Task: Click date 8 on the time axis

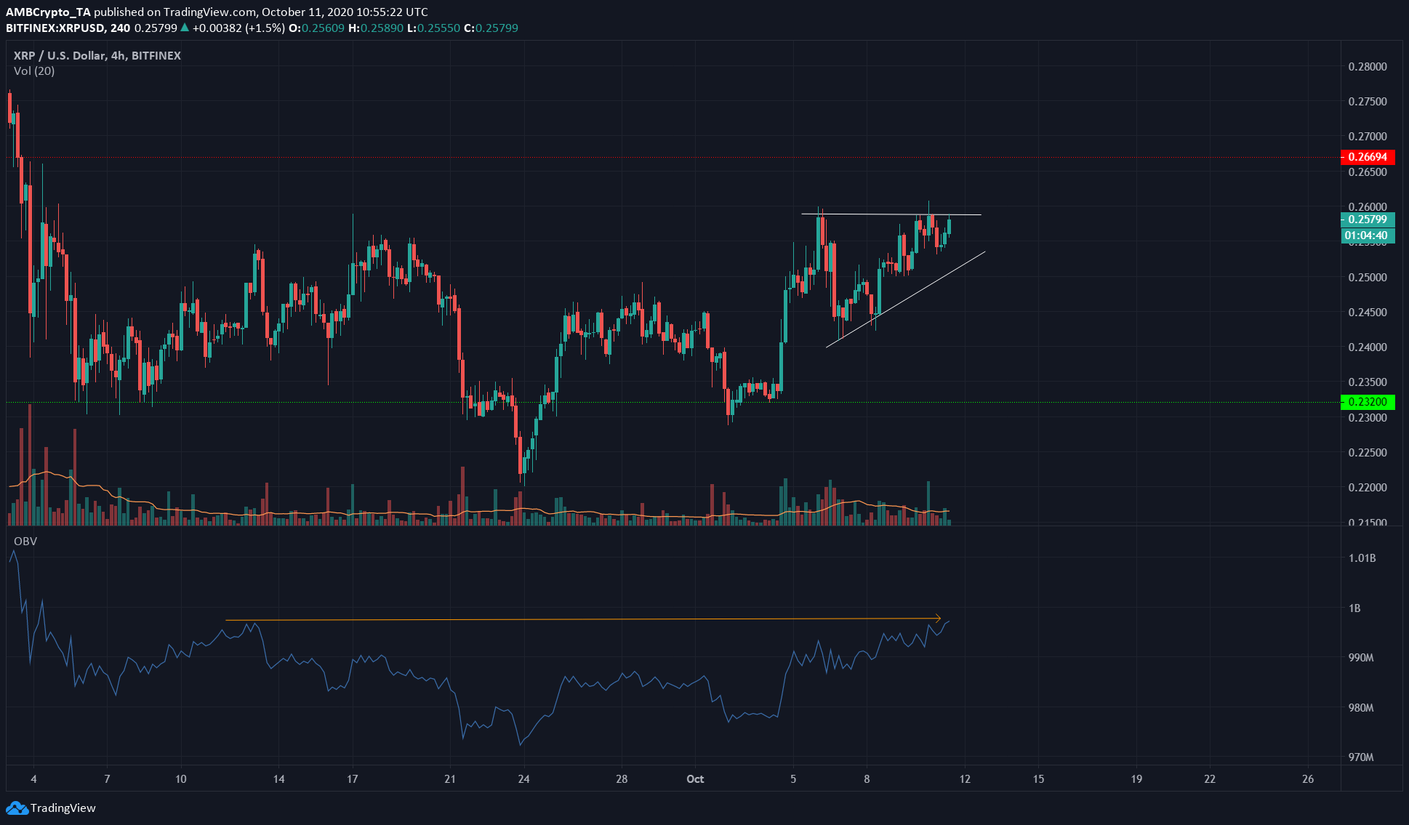Action: (x=867, y=778)
